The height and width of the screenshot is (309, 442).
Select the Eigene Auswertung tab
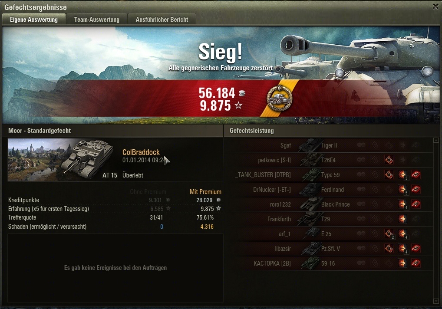tap(34, 20)
